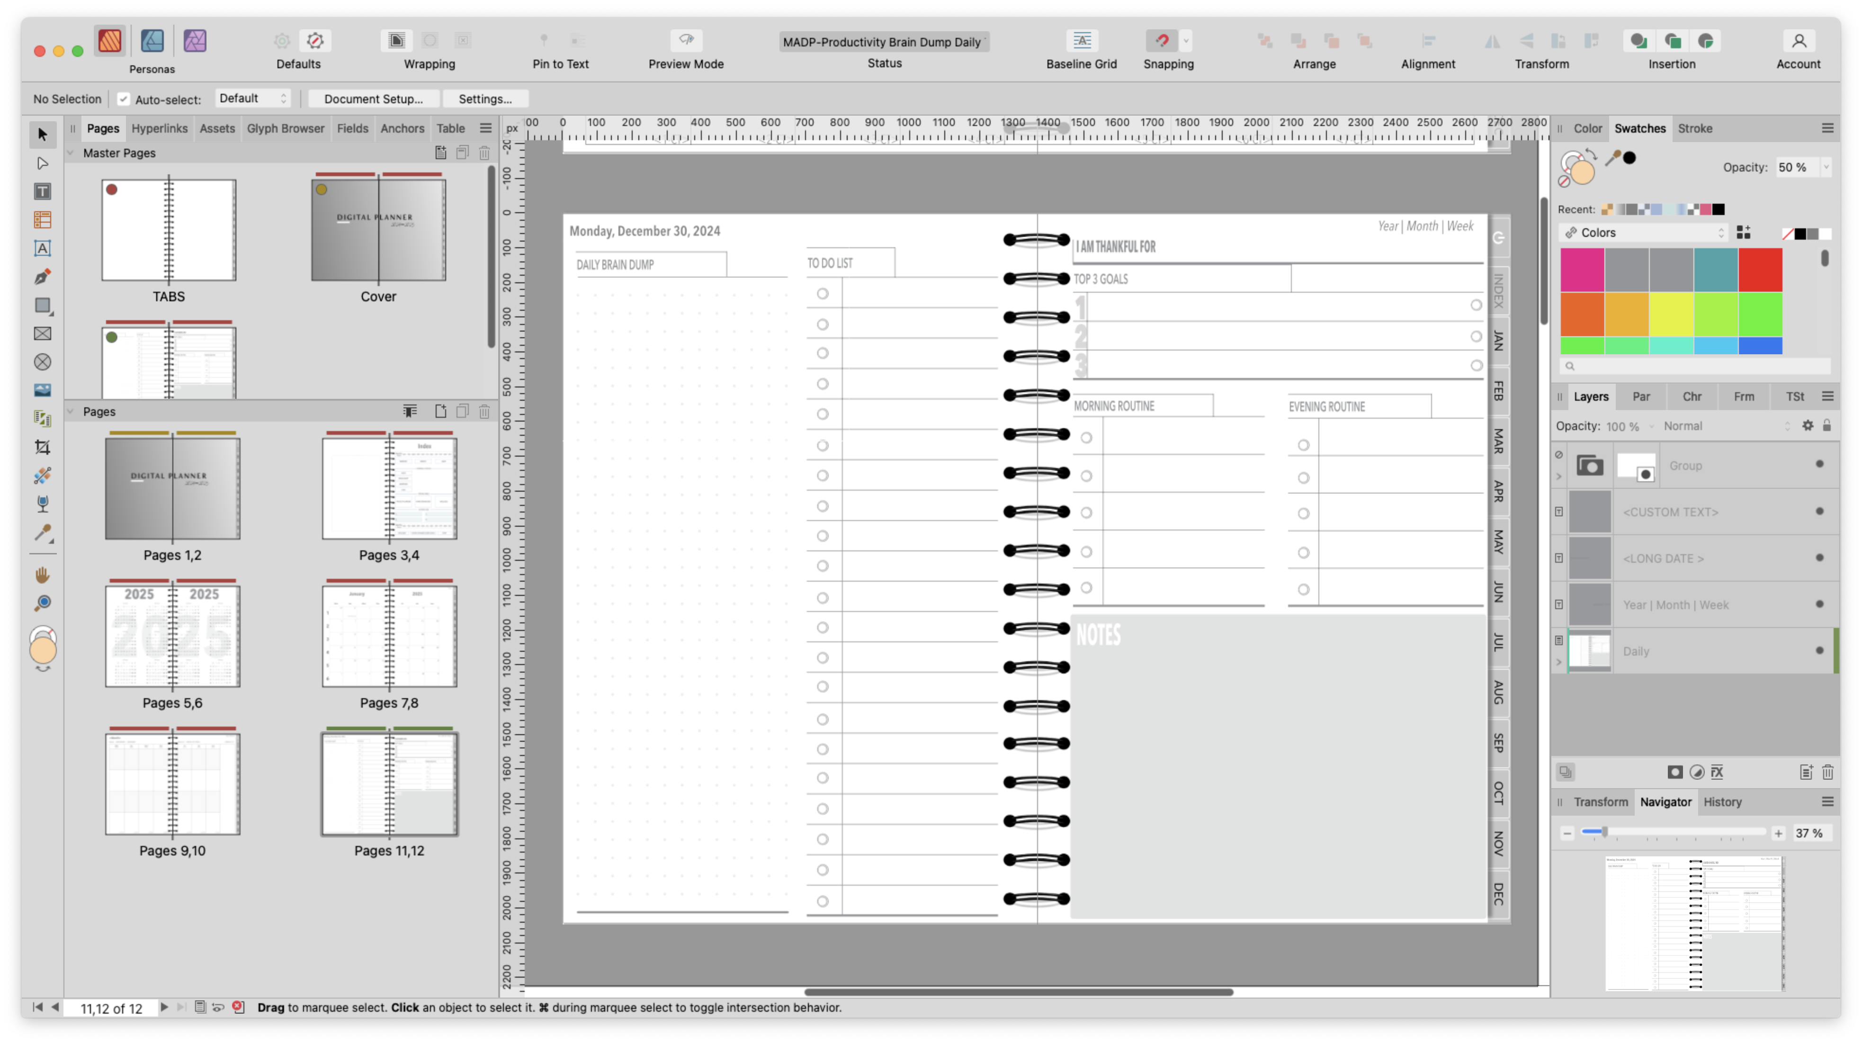Choose the Vector Crop tool
The image size is (1862, 1043).
(43, 448)
